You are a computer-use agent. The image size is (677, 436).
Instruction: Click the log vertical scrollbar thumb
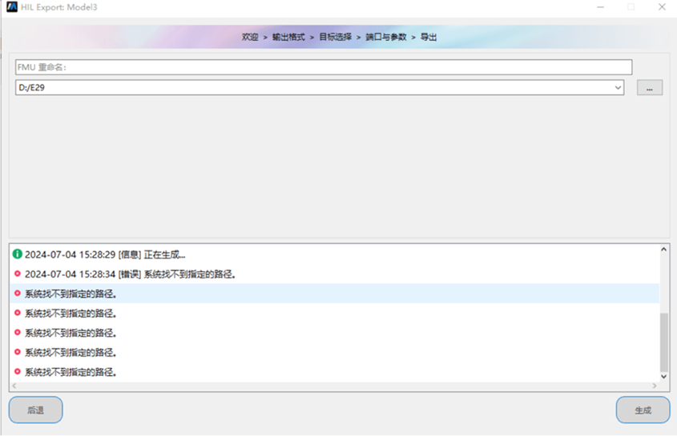pos(664,342)
